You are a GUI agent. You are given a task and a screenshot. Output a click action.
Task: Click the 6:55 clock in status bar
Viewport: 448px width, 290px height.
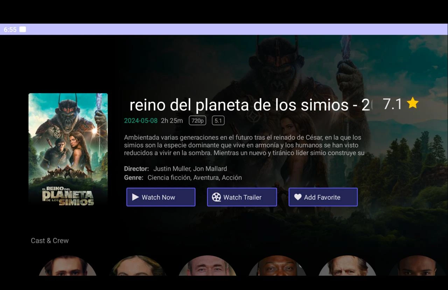tap(10, 29)
